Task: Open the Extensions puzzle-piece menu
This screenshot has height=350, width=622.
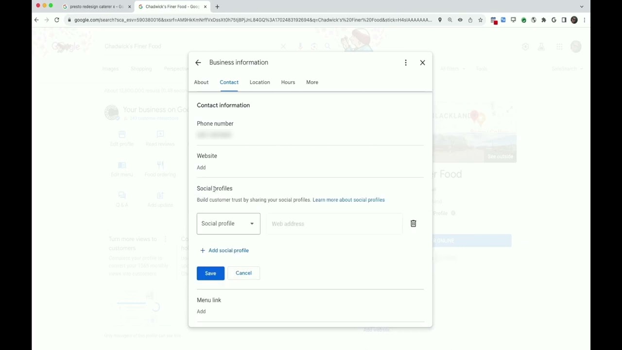Action: [544, 20]
